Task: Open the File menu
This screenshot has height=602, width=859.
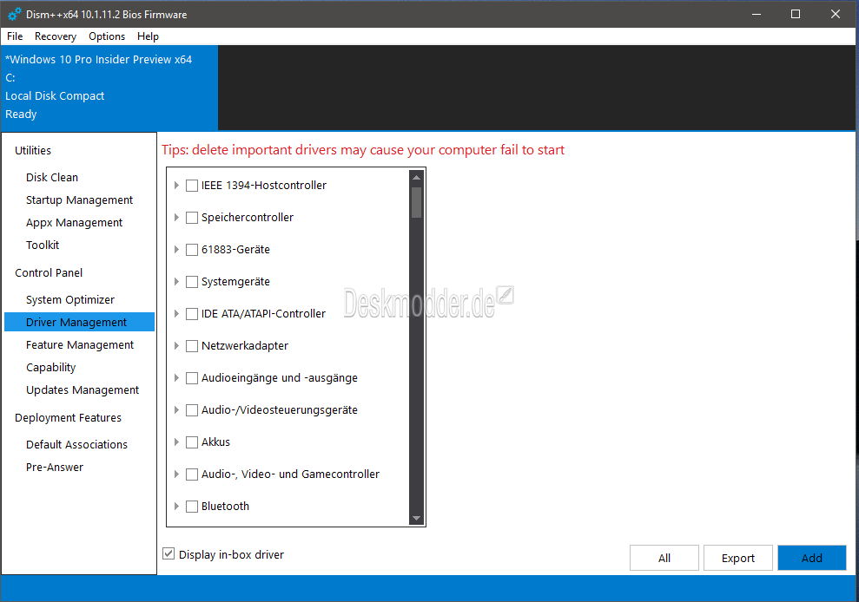Action: [15, 36]
